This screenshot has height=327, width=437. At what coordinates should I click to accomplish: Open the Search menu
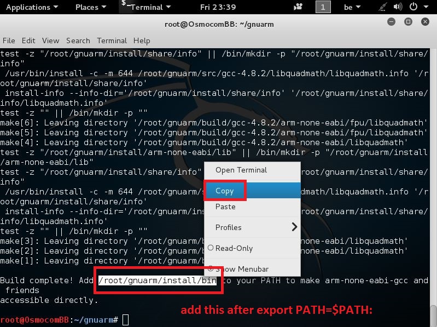[x=78, y=41]
